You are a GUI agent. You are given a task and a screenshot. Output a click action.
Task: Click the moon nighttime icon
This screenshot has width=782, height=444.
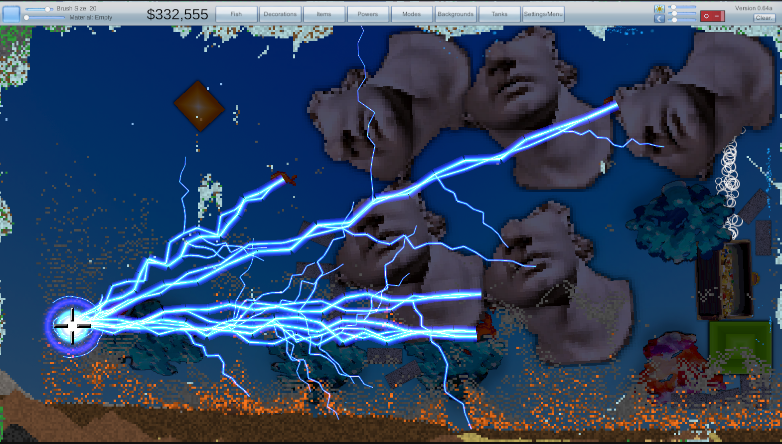coord(659,19)
